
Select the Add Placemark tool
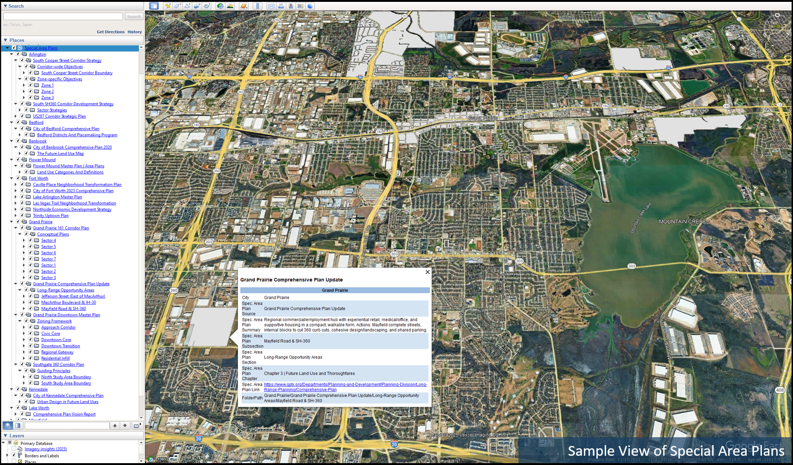(168, 6)
